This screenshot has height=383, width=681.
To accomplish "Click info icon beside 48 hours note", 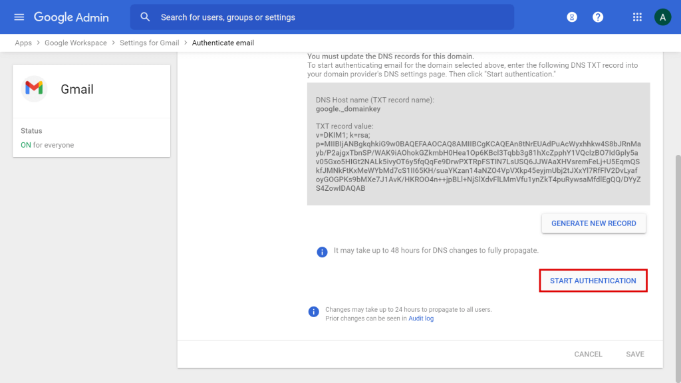I will [322, 252].
